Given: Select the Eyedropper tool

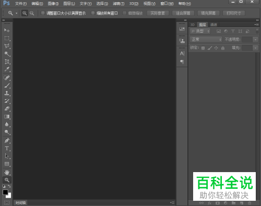Looking at the screenshot, I should (7, 69).
